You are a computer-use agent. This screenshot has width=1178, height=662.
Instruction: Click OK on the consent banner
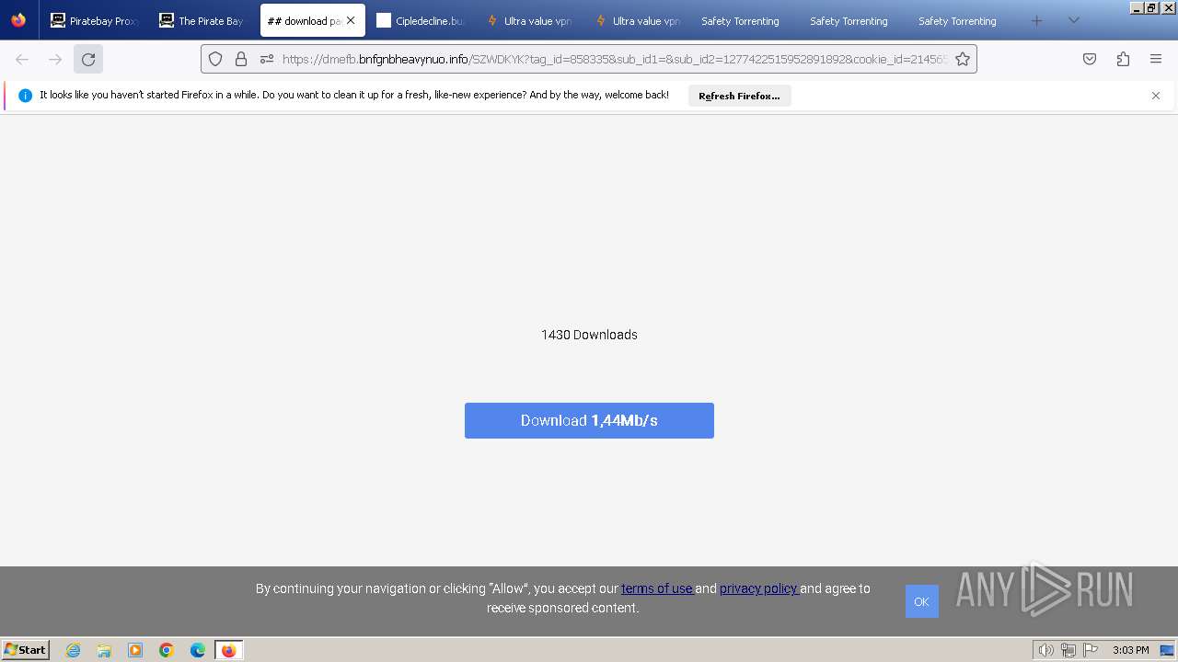click(x=921, y=601)
